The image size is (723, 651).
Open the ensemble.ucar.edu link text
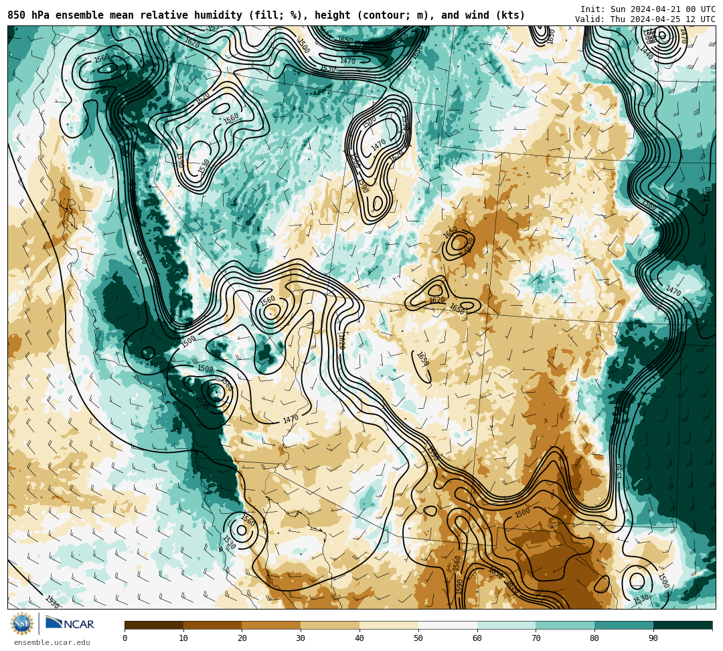click(x=52, y=642)
